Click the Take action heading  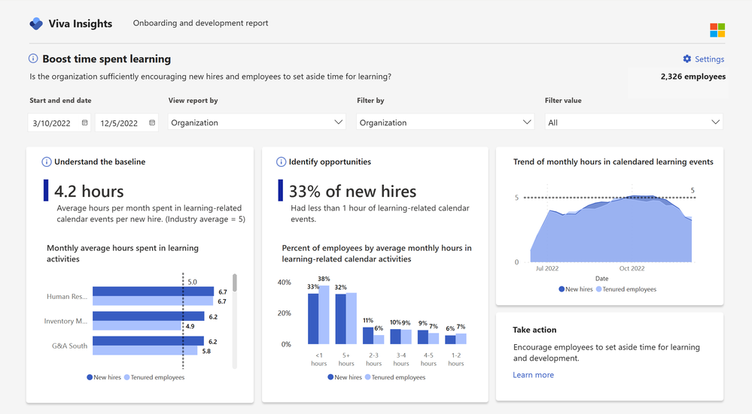[x=534, y=330]
